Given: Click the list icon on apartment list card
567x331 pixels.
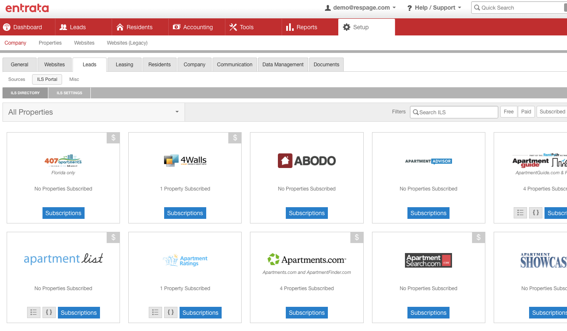Looking at the screenshot, I should pos(34,312).
